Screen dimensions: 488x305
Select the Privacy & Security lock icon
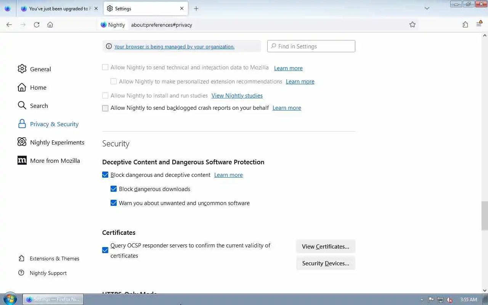pos(22,124)
